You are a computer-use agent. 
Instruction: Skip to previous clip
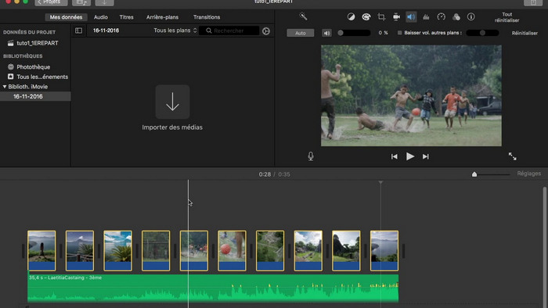click(395, 156)
